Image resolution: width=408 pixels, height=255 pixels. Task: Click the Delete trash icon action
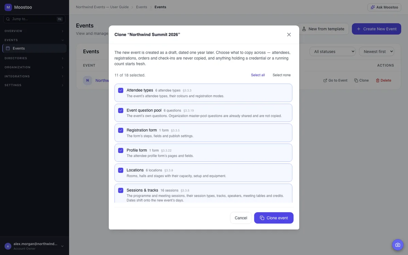377,81
